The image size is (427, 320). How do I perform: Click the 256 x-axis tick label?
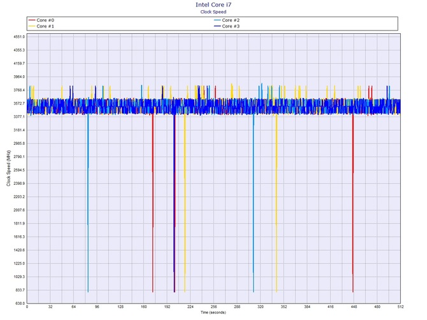click(213, 307)
